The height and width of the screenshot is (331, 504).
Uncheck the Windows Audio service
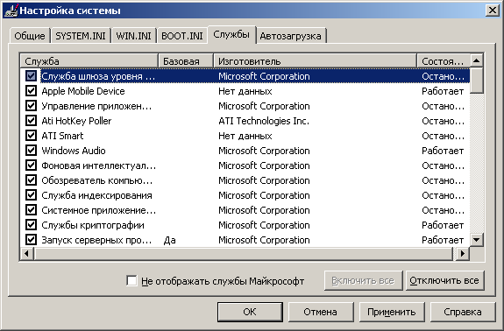[31, 151]
